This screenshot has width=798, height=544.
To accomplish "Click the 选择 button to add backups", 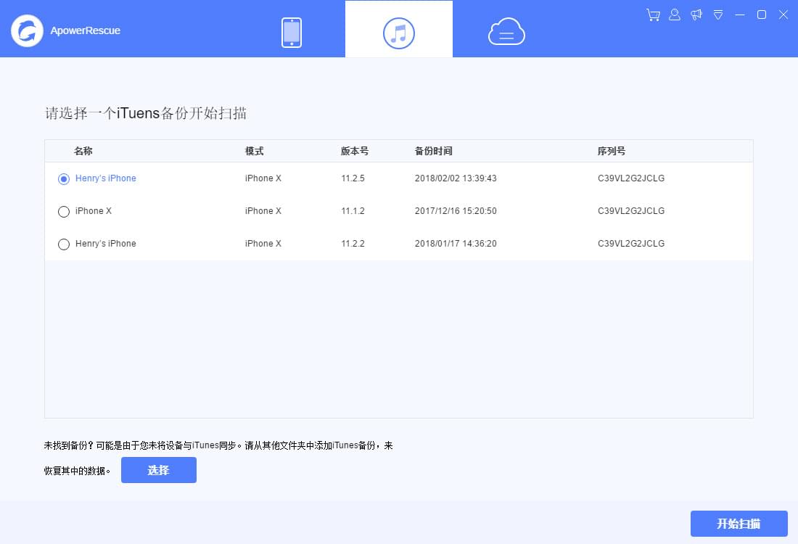I will point(159,470).
